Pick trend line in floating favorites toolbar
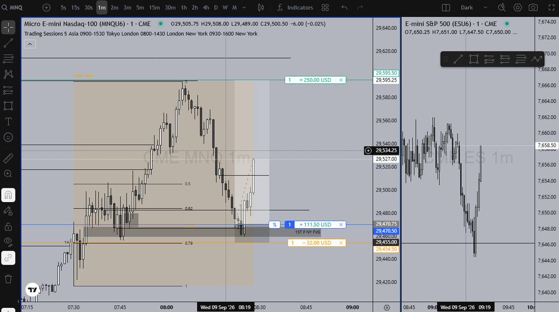This screenshot has height=312, width=559. tap(458, 59)
